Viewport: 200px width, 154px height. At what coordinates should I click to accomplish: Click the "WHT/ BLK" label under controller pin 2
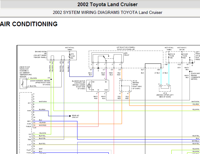pyautogui.click(x=103, y=98)
